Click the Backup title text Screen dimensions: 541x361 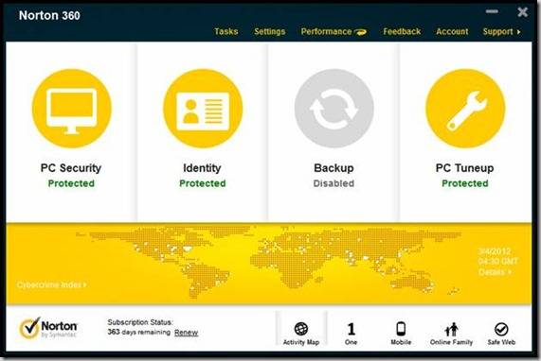click(334, 168)
